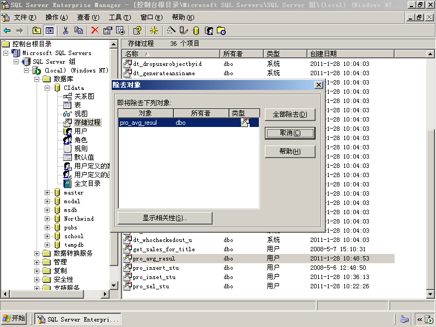The width and height of the screenshot is (436, 327).
Task: Collapse the CIdata database node
Action: (47, 88)
